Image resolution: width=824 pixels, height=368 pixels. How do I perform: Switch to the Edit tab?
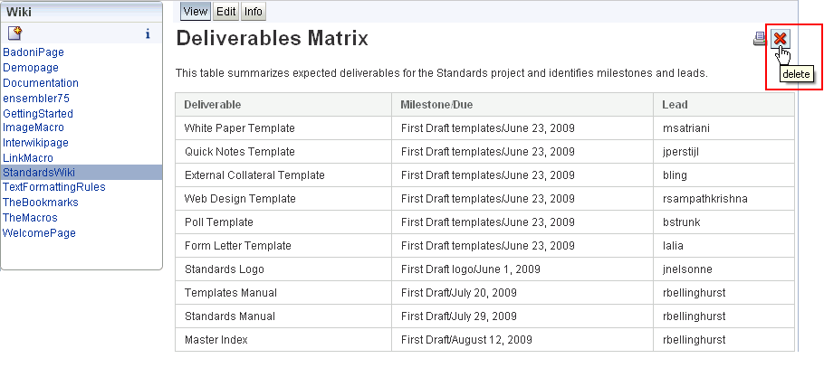pos(225,11)
